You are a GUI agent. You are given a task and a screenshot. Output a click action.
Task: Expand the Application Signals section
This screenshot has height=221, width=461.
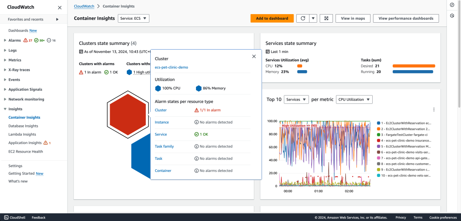[x=5, y=89]
